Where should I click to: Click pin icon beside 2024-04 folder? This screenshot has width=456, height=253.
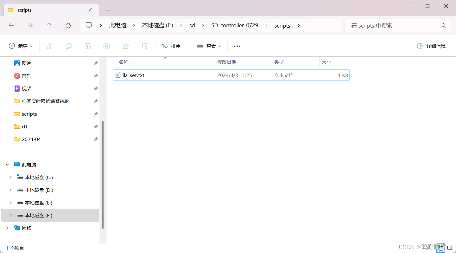pyautogui.click(x=96, y=139)
